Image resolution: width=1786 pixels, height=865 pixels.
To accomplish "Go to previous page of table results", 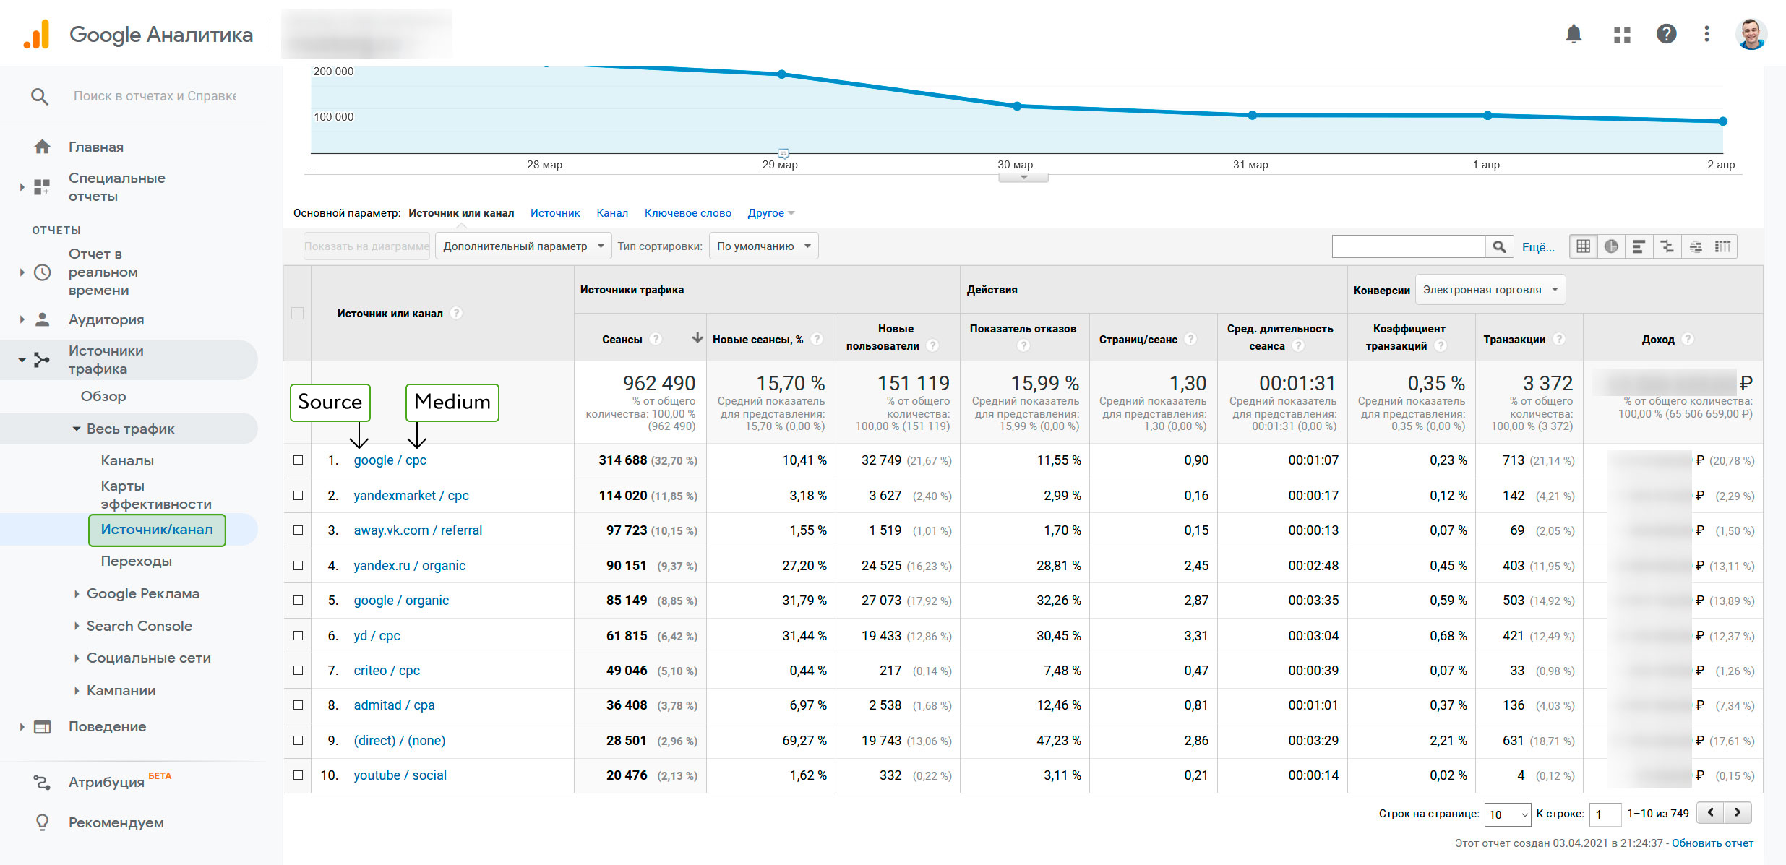I will tap(1710, 813).
